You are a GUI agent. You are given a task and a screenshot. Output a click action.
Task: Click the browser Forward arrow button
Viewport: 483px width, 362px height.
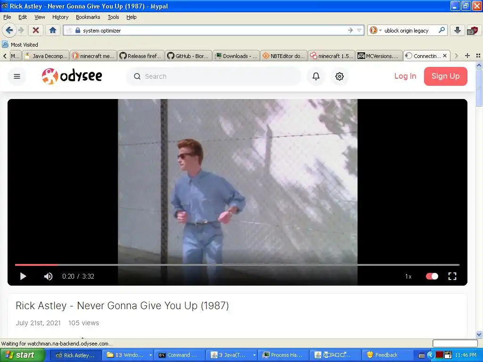[x=21, y=30]
